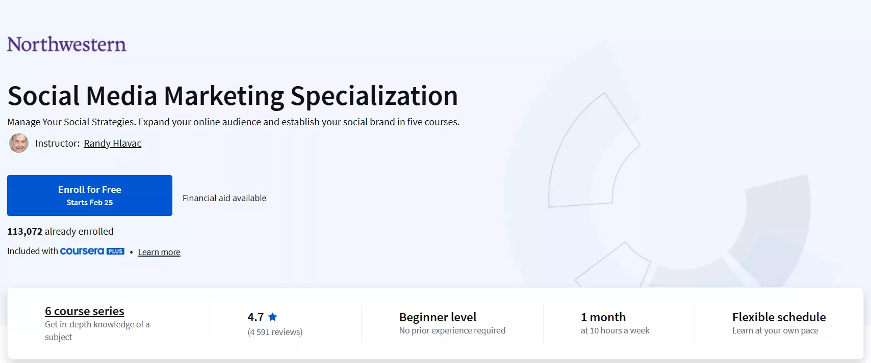Open the Learn more link

coord(159,252)
